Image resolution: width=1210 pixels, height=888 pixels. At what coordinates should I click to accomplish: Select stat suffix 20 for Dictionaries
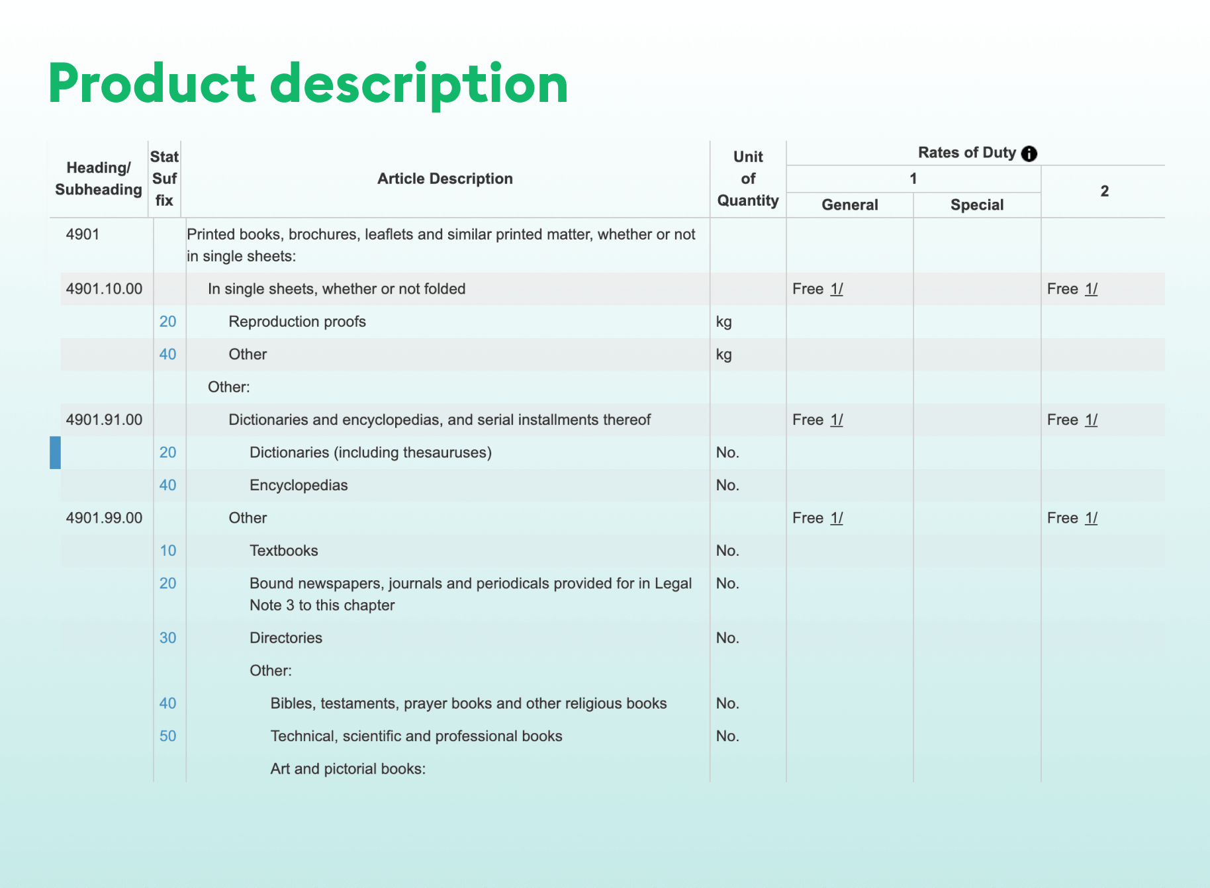pyautogui.click(x=167, y=453)
